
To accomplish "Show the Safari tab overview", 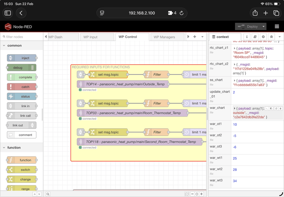I will coord(276,13).
